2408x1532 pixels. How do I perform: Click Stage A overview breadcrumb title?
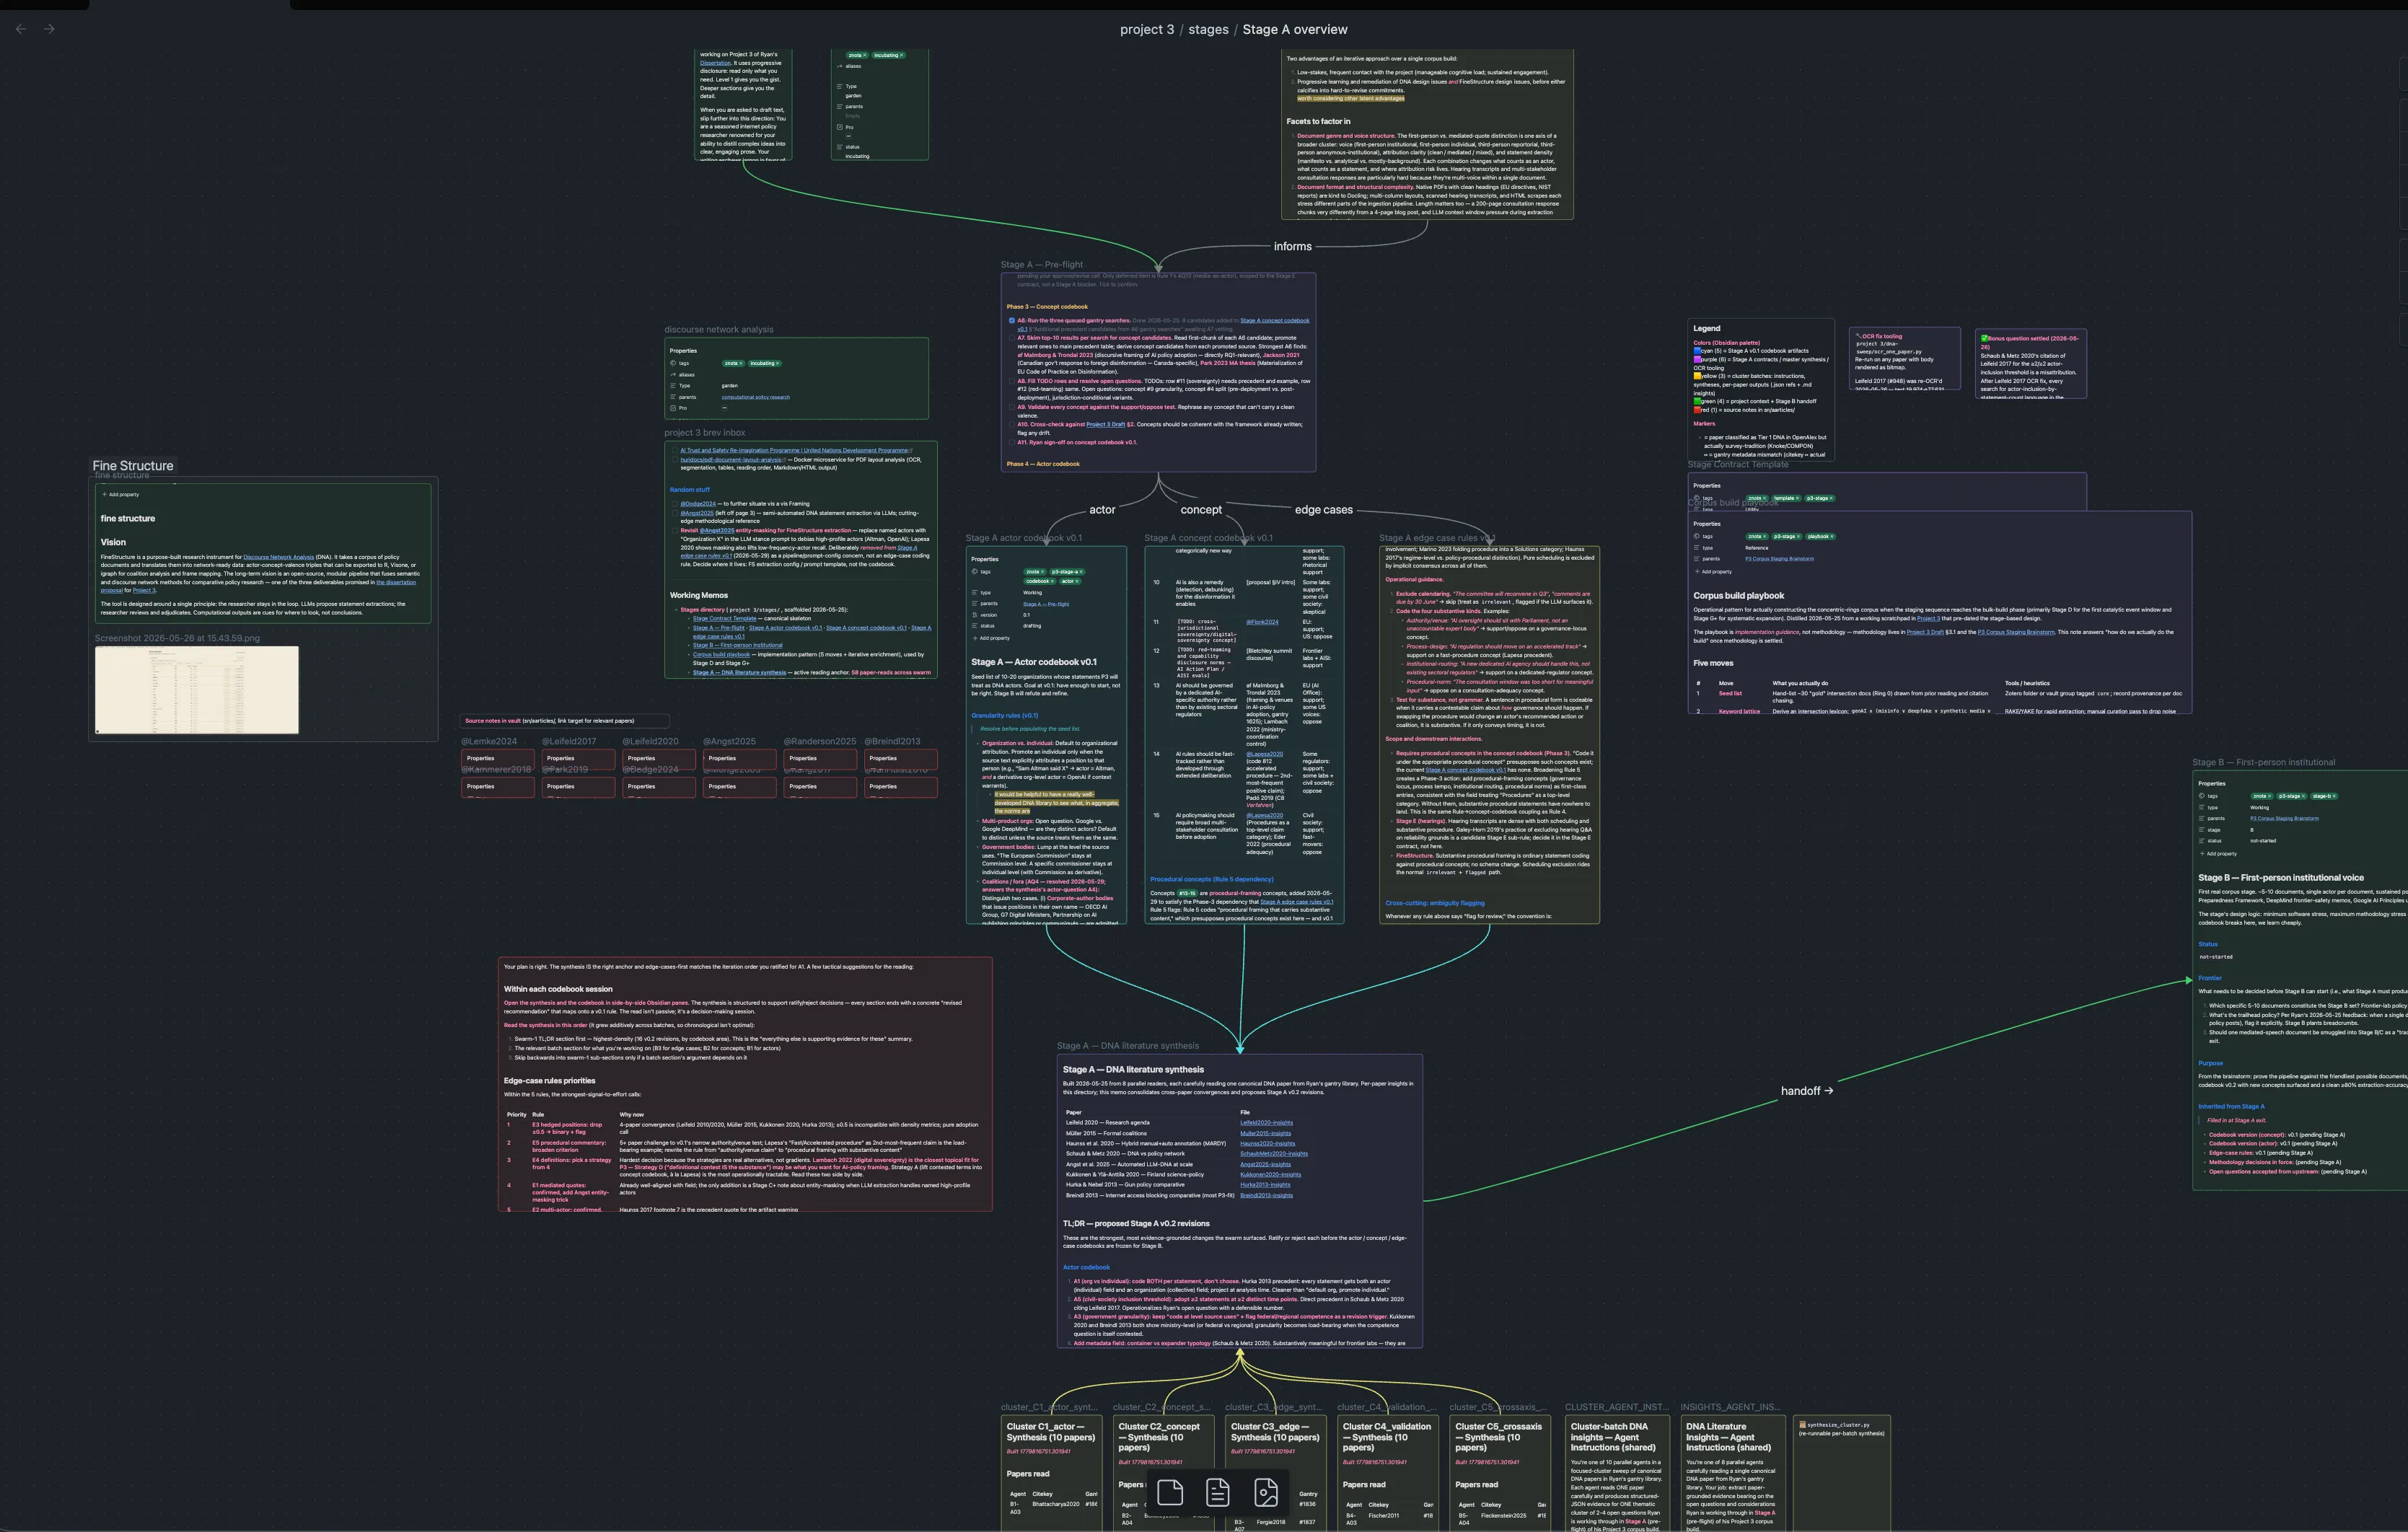tap(1295, 30)
